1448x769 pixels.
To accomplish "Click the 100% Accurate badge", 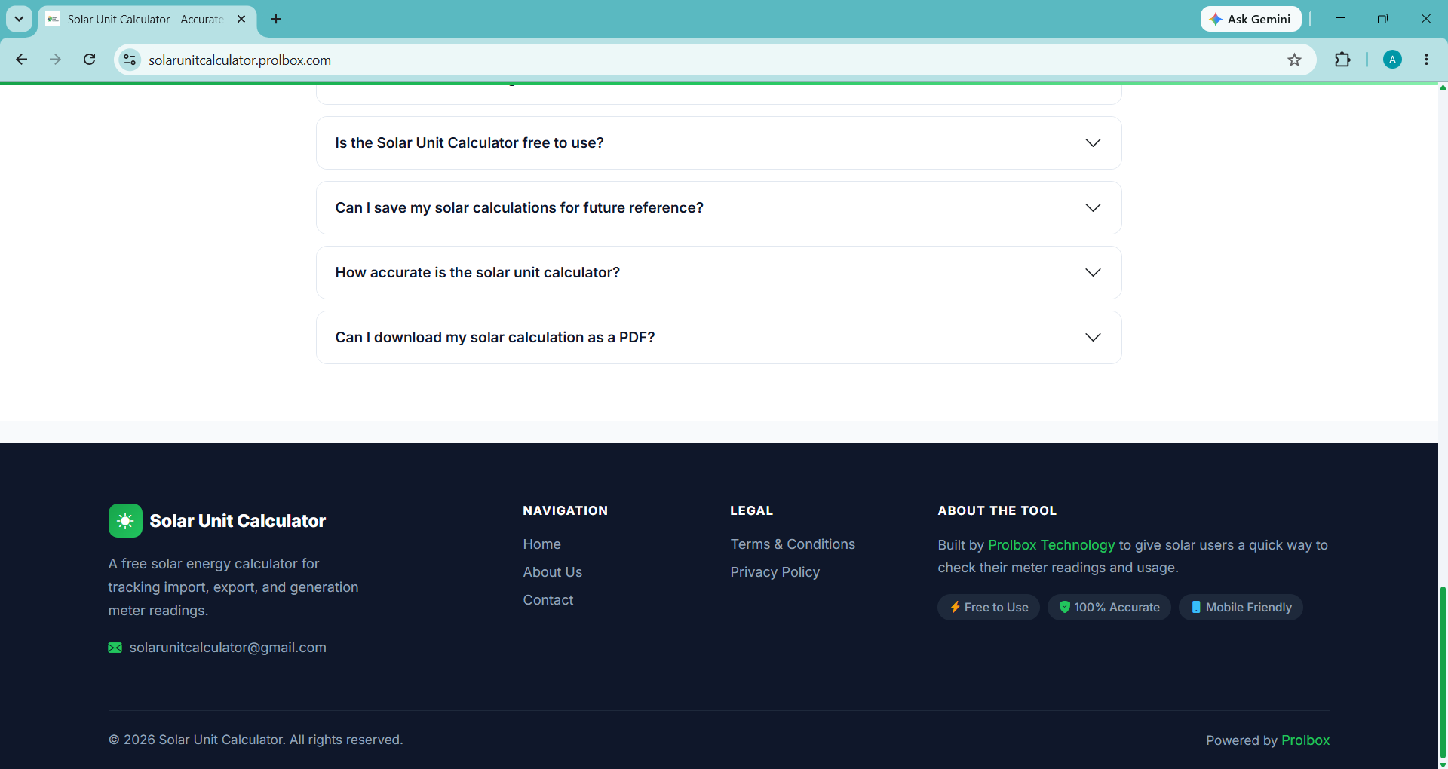I will point(1109,608).
